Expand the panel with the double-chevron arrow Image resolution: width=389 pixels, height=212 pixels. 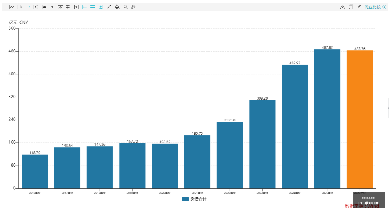tap(384, 7)
